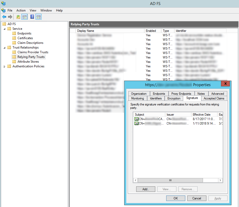
Task: Collapse the Service tree node
Action: [4, 29]
